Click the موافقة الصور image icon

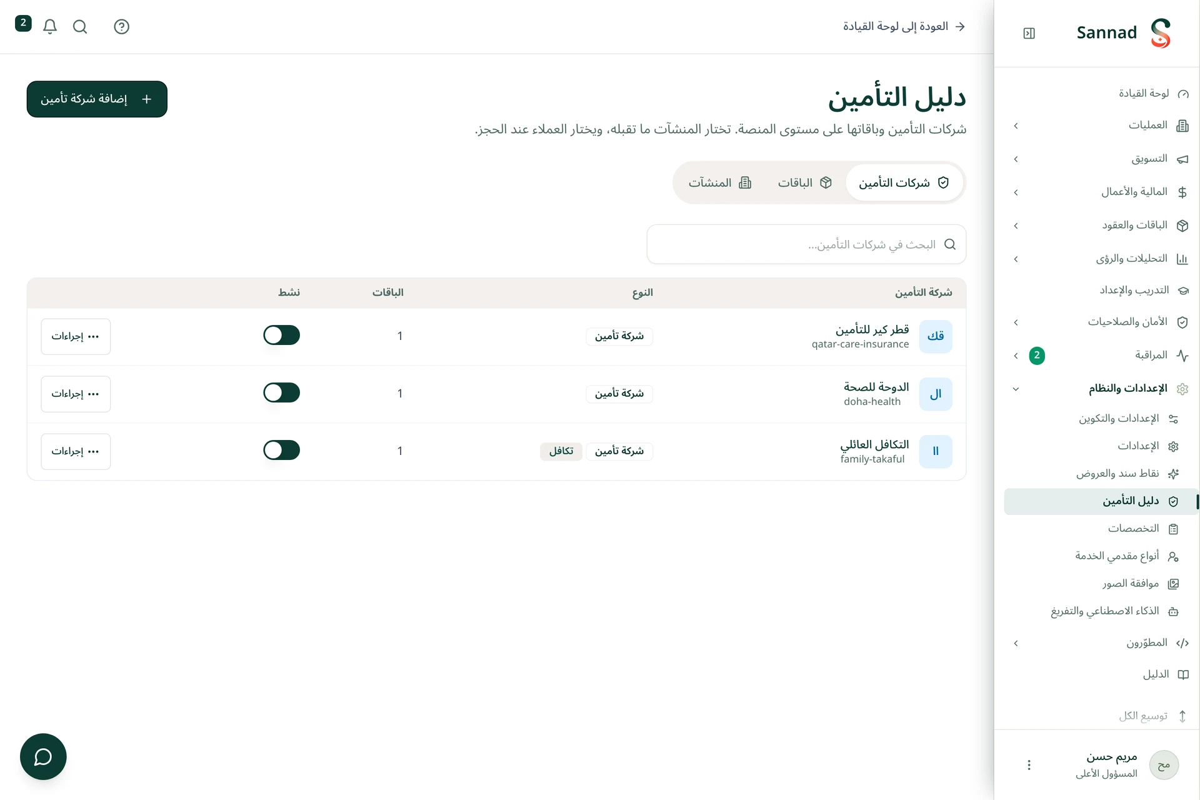(x=1174, y=584)
